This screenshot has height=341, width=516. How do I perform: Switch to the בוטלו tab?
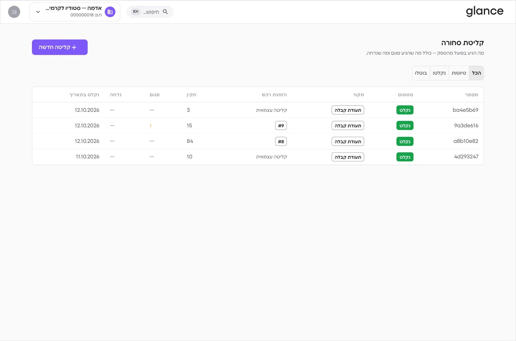click(421, 73)
